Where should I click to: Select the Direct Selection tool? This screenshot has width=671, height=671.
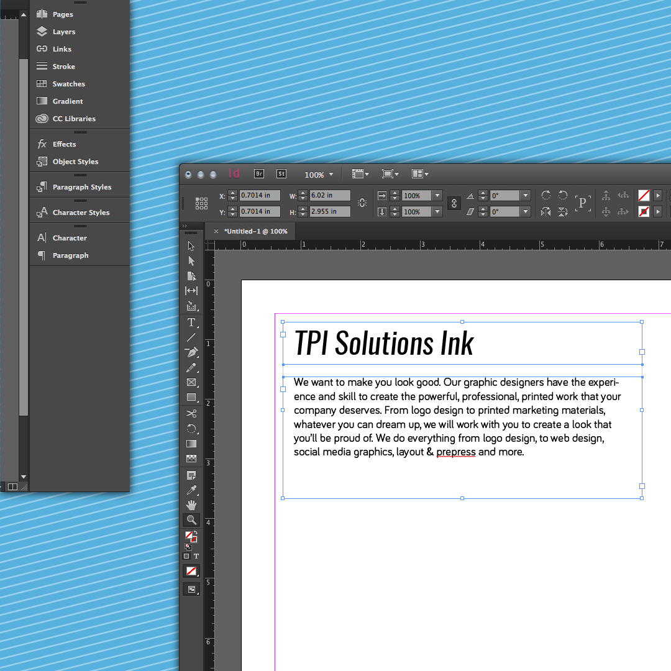tap(191, 260)
